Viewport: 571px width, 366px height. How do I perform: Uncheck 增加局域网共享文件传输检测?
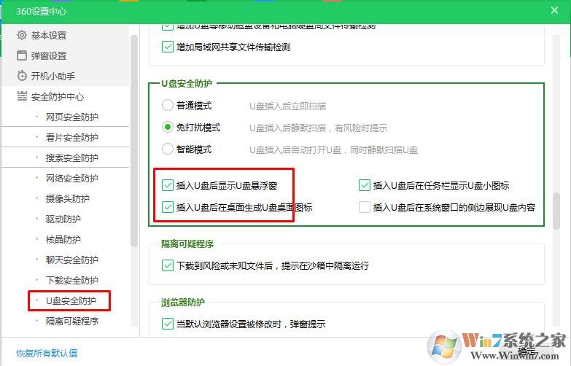(168, 47)
